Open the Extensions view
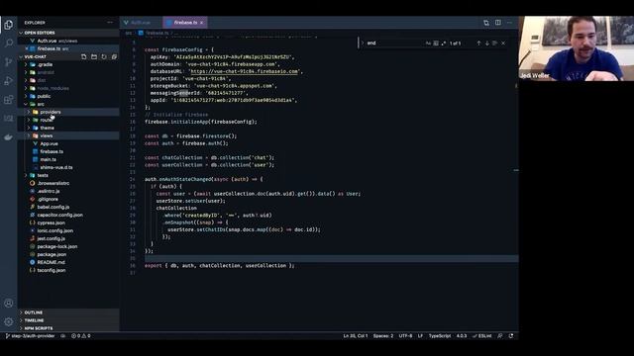This screenshot has height=356, width=634. click(x=9, y=99)
